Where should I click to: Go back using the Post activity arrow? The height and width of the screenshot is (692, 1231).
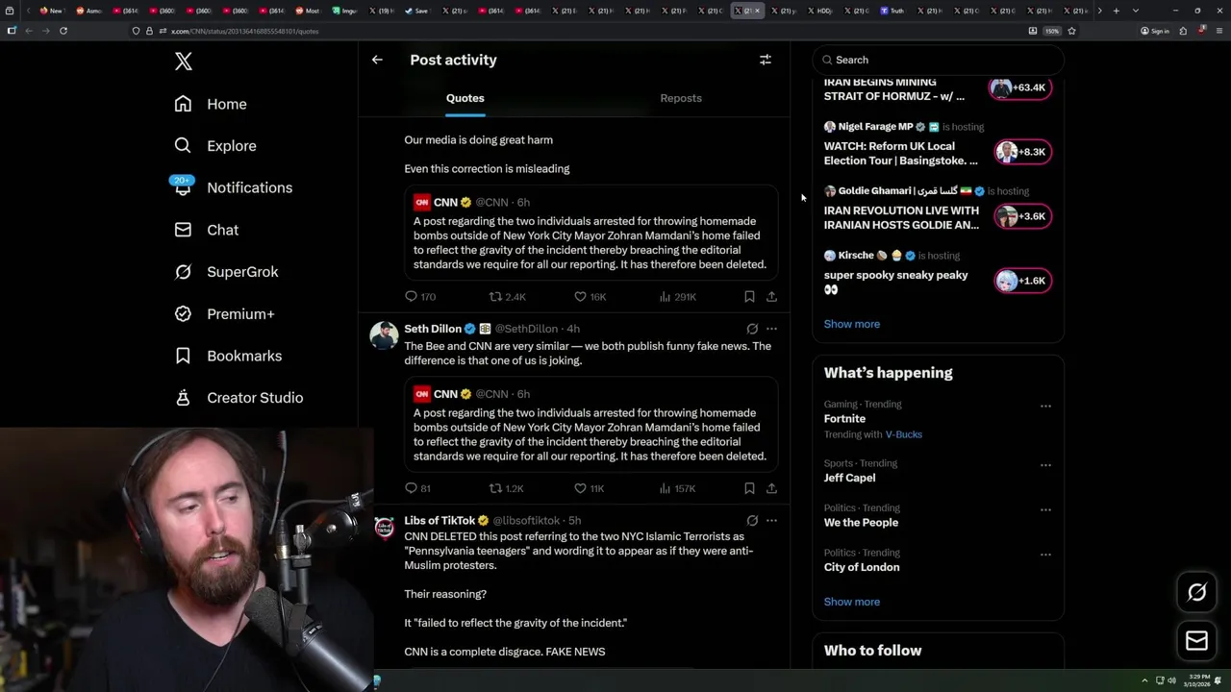[377, 60]
